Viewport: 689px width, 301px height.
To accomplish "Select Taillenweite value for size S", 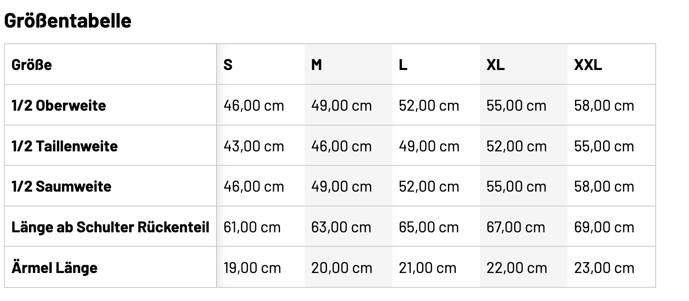I will pyautogui.click(x=254, y=146).
